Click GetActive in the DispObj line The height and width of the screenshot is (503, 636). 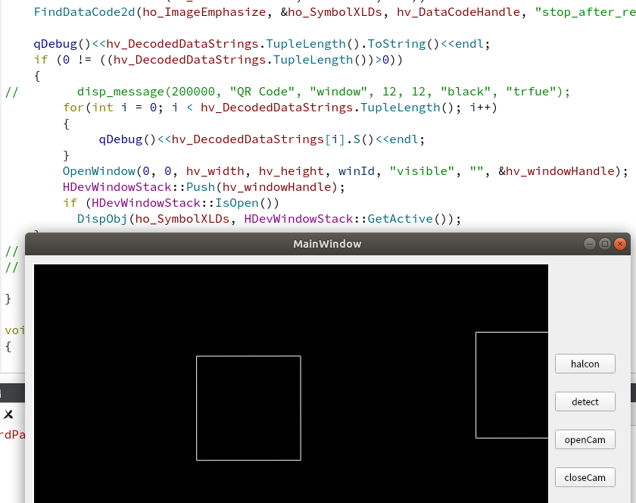[x=400, y=219]
